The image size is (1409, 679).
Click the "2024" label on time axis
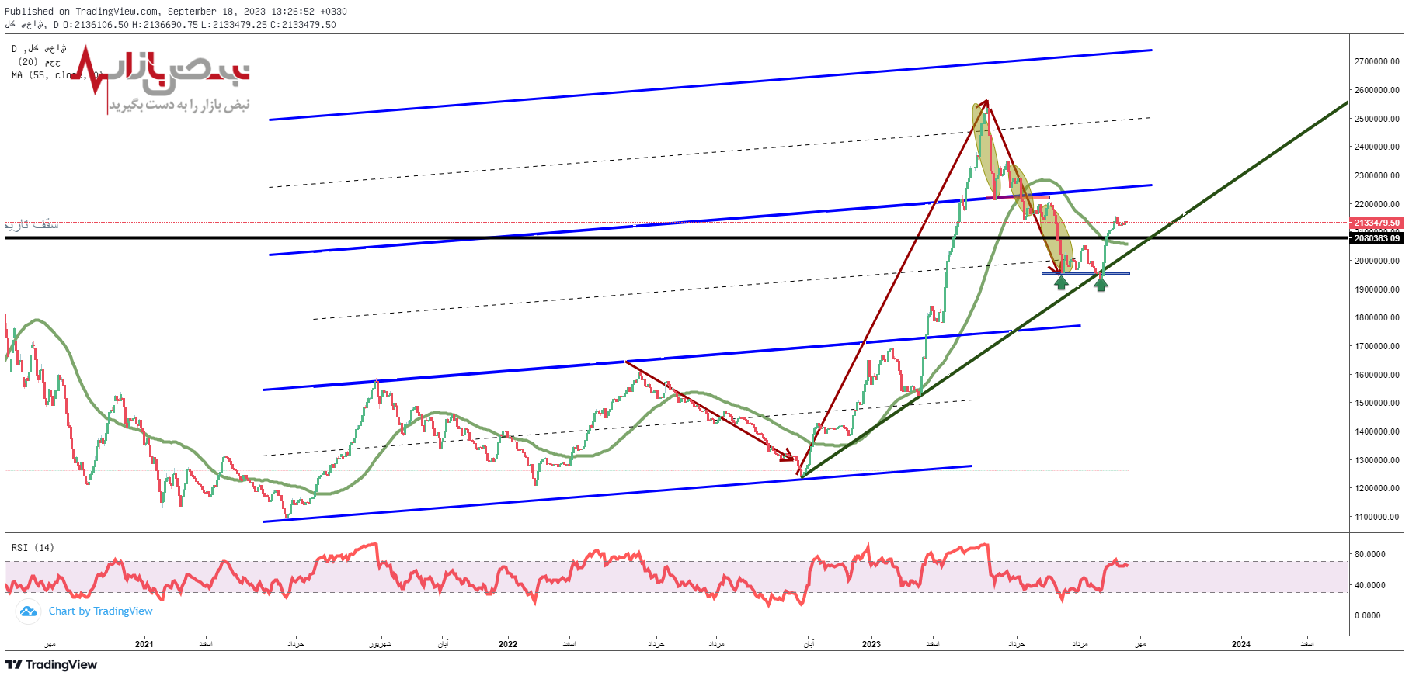coord(1241,644)
